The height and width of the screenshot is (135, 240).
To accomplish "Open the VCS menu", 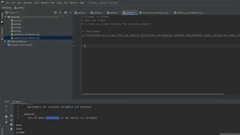I will [x=66, y=3].
